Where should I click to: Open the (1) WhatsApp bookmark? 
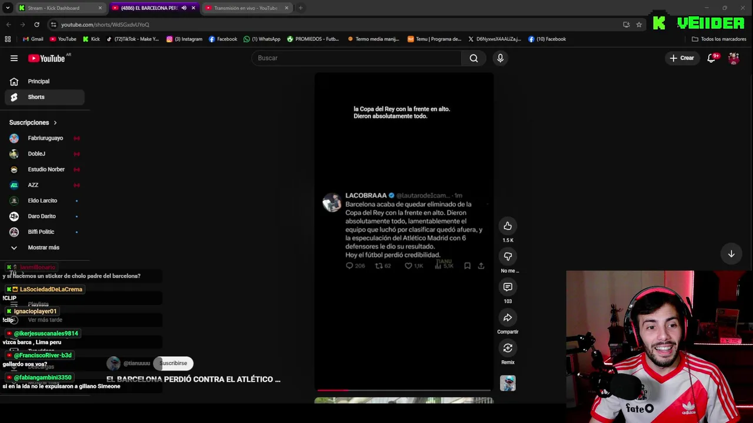(x=262, y=39)
